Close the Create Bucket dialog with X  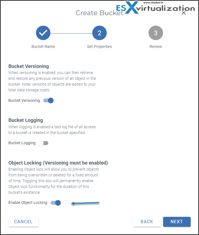pyautogui.click(x=184, y=13)
